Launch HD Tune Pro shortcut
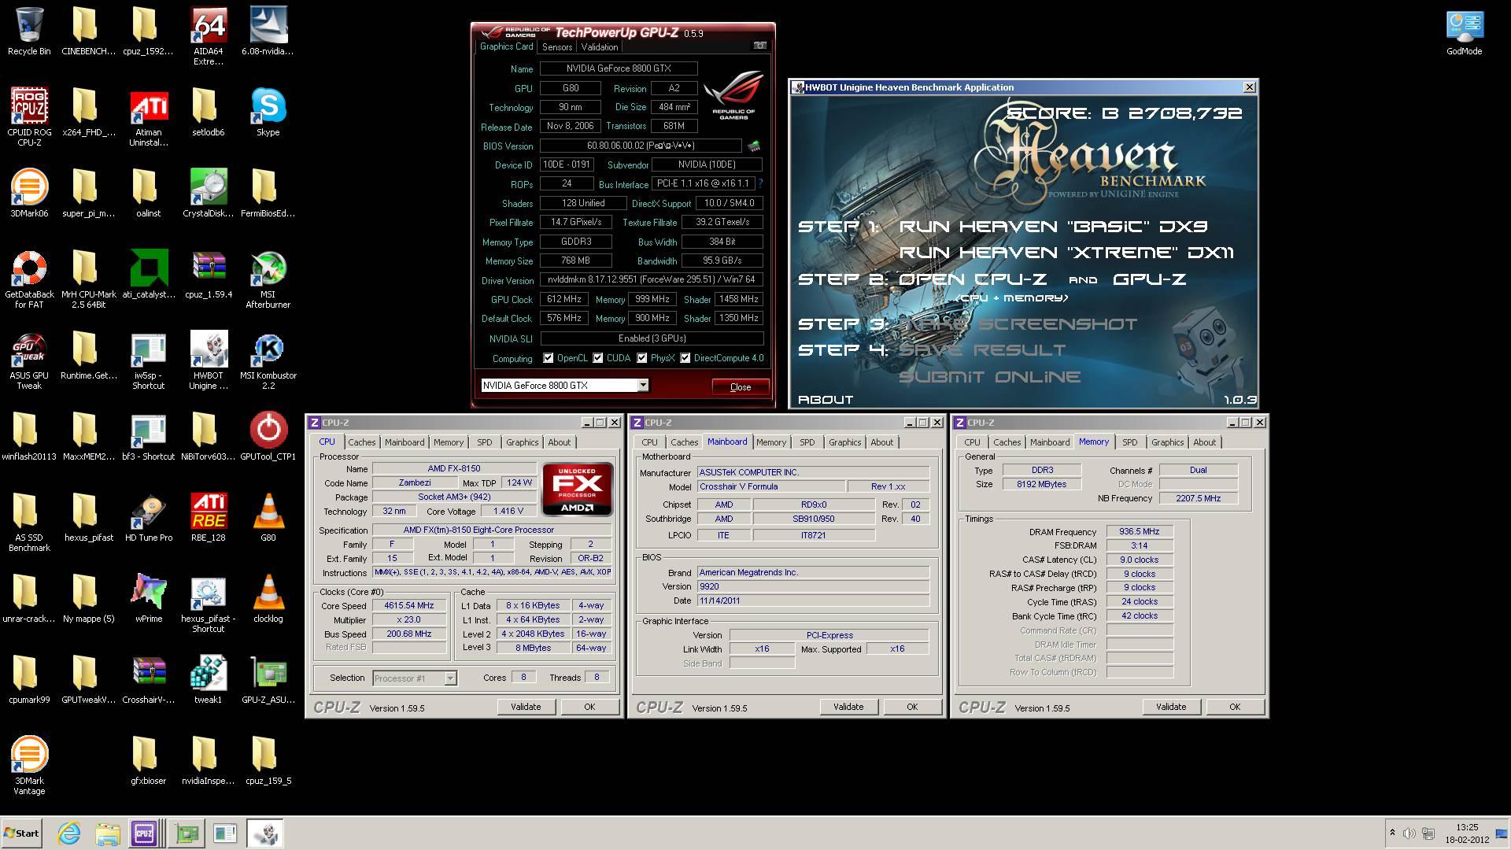 pos(149,518)
